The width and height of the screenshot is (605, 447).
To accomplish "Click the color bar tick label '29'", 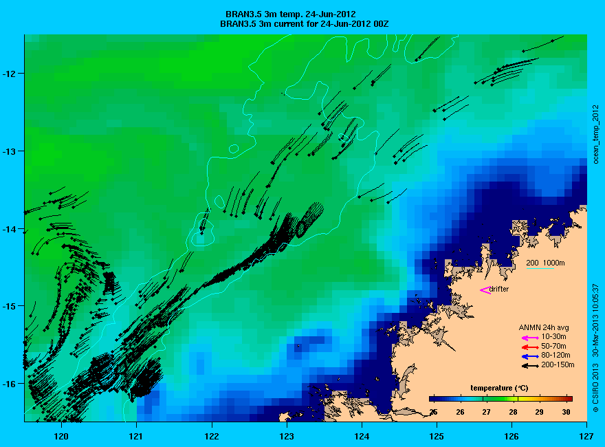I will pyautogui.click(x=540, y=412).
